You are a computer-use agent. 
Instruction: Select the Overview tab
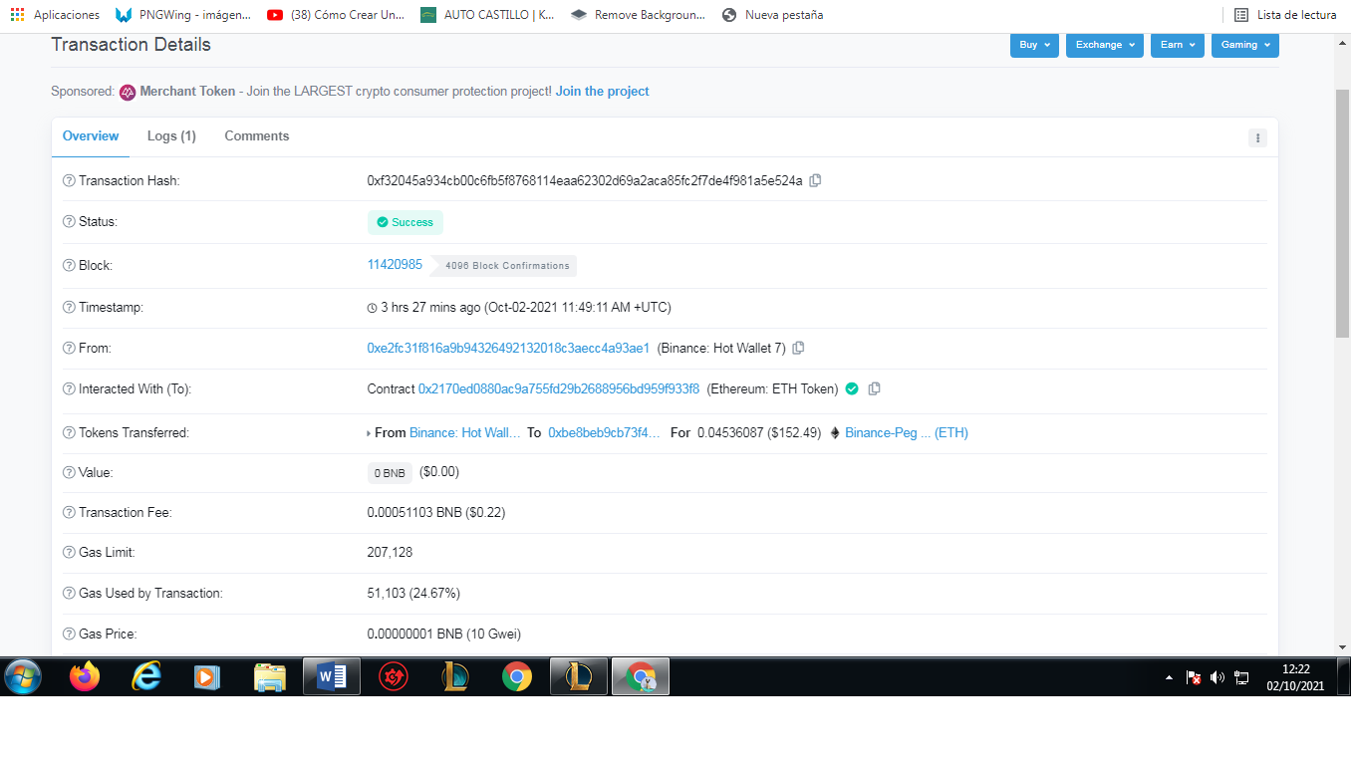point(91,136)
